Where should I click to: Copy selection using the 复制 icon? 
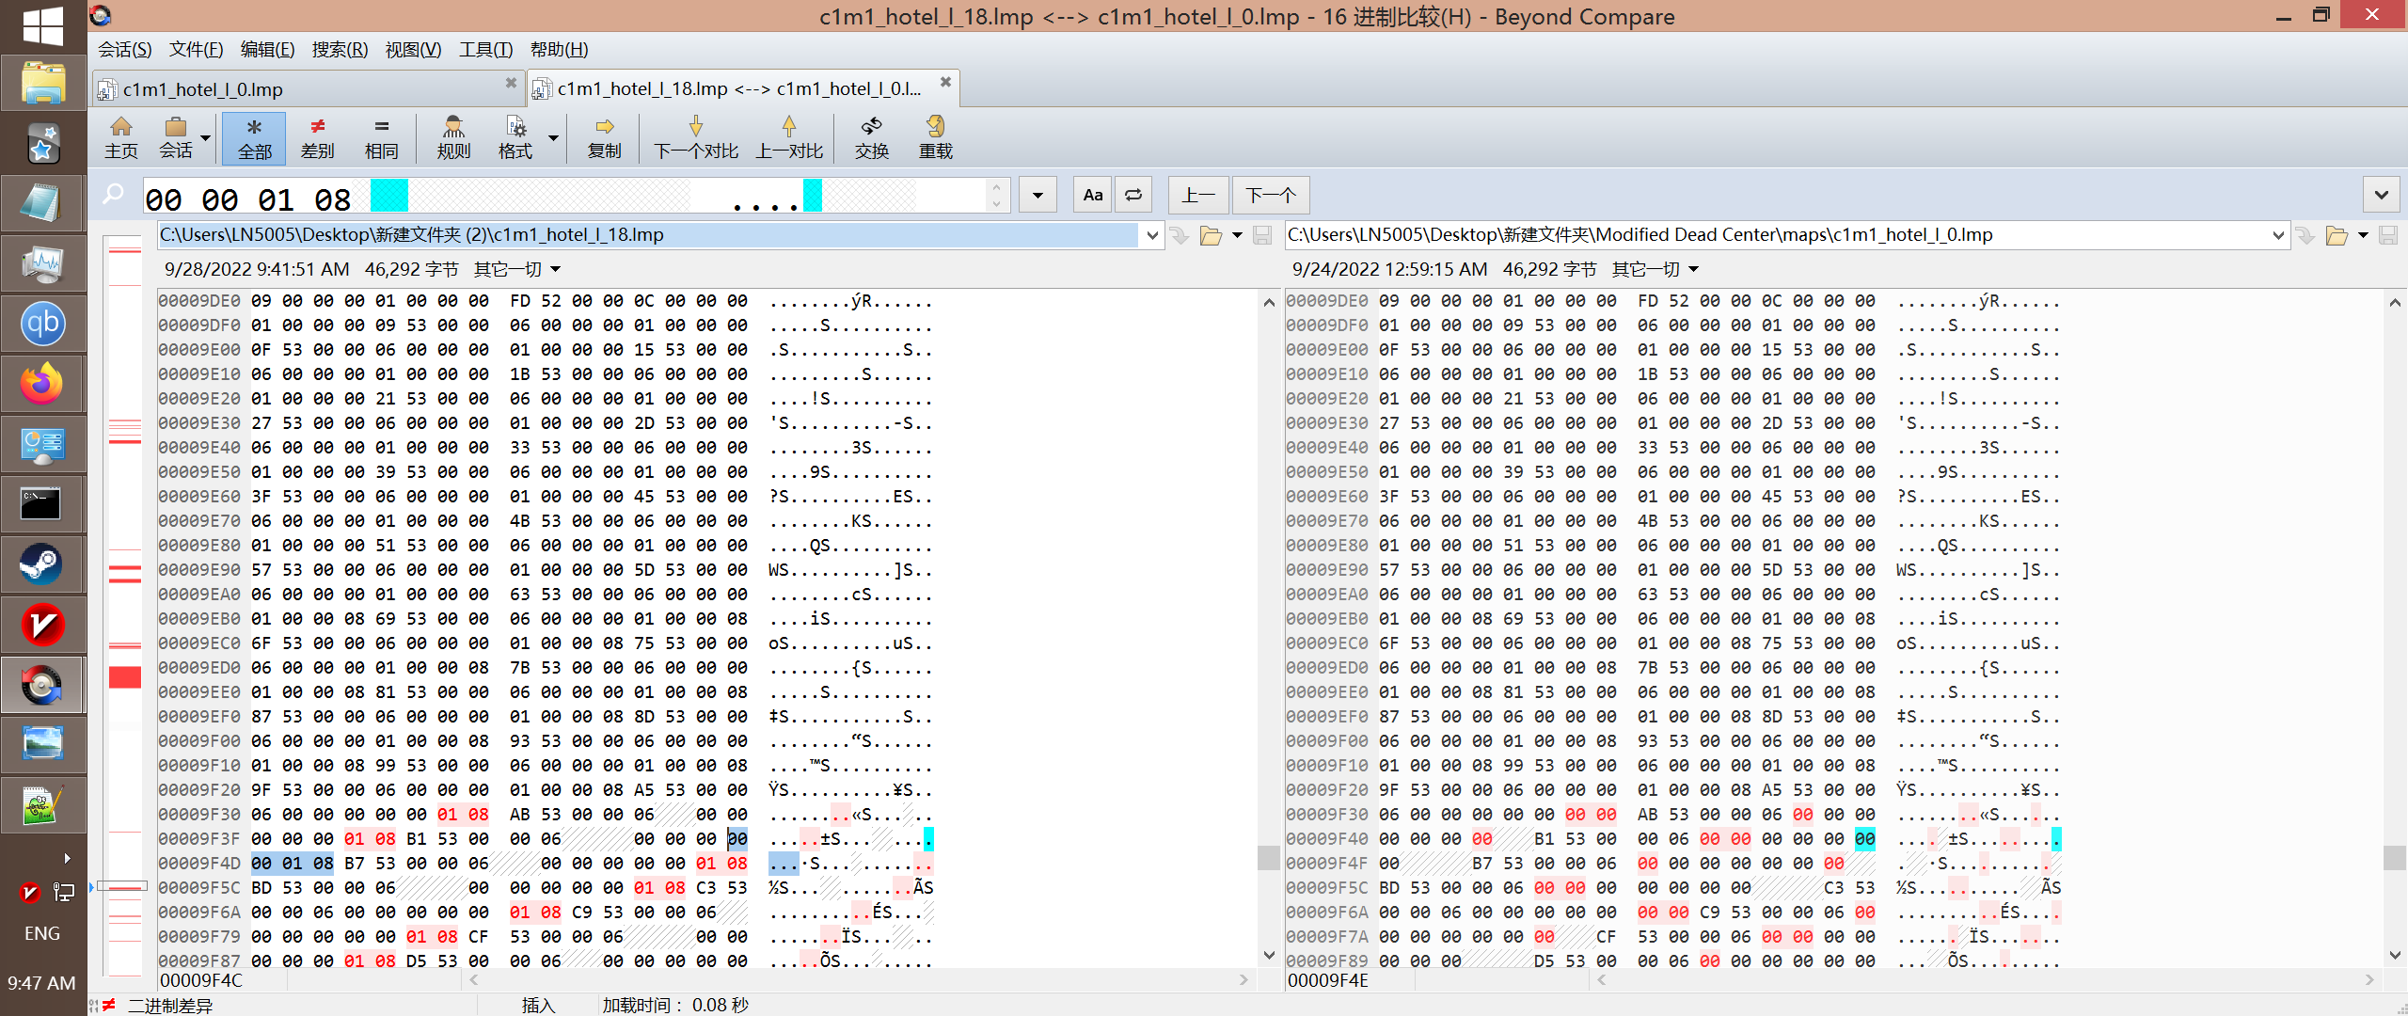[x=603, y=137]
